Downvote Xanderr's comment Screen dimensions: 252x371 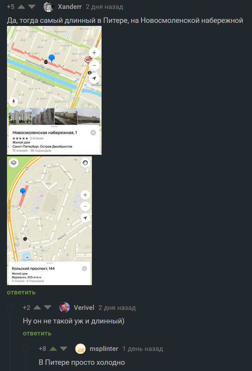pos(31,7)
